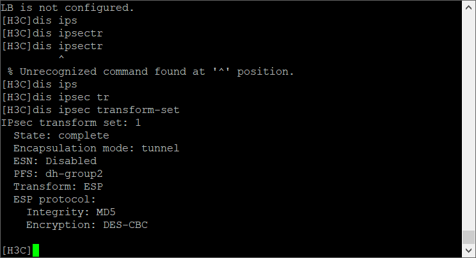Click the "dis ipsec tr" command line
476x258 pixels.
coord(55,97)
